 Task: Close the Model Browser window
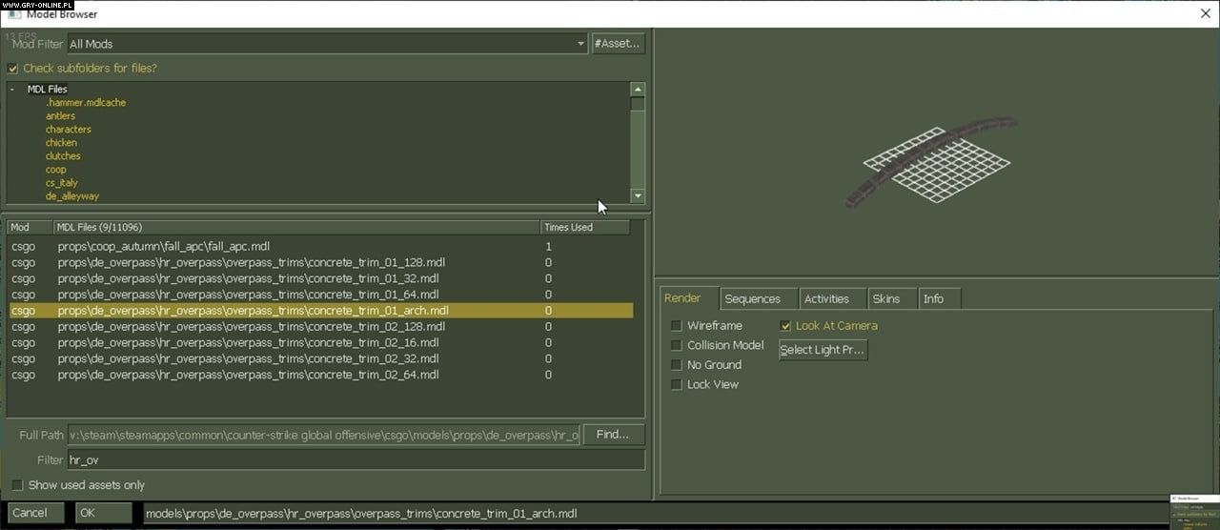1206,13
